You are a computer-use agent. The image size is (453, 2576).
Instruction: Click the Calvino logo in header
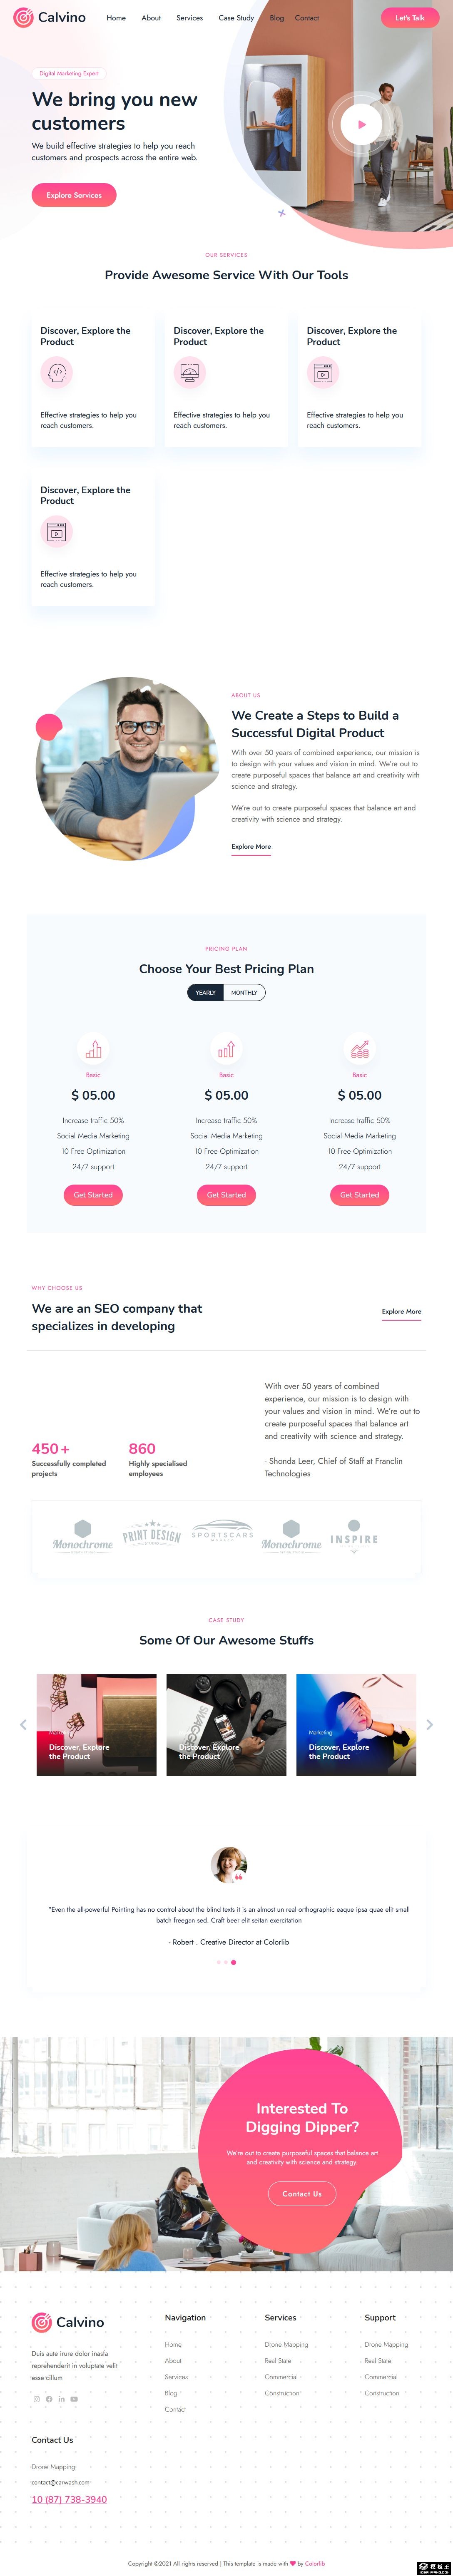point(50,18)
